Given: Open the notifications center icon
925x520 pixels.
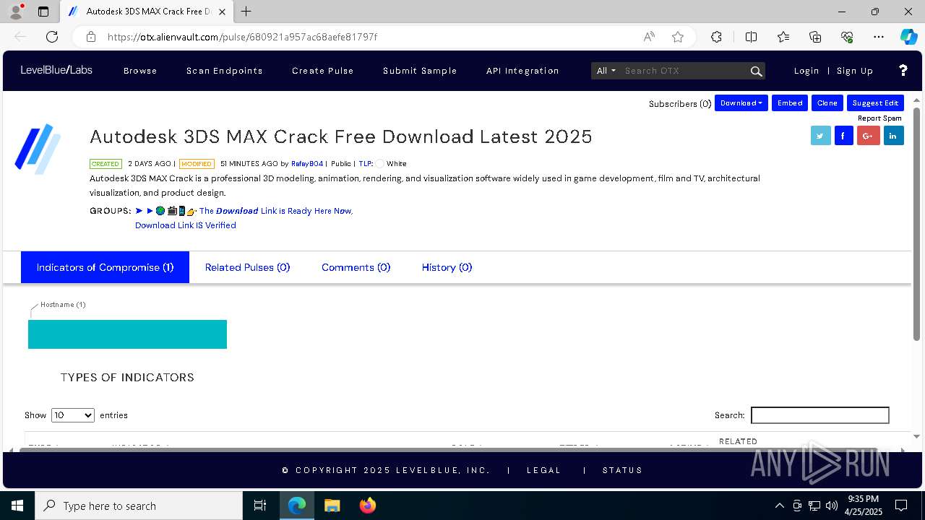Looking at the screenshot, I should (x=901, y=506).
